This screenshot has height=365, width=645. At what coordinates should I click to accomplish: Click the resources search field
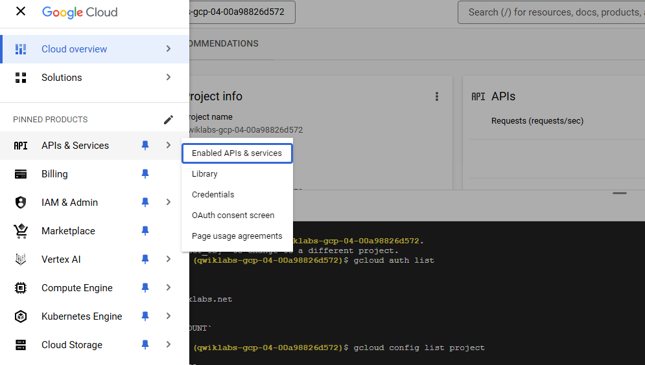(x=551, y=12)
